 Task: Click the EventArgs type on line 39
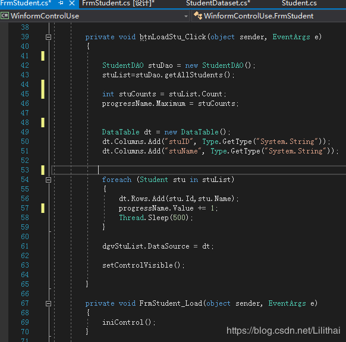point(291,37)
